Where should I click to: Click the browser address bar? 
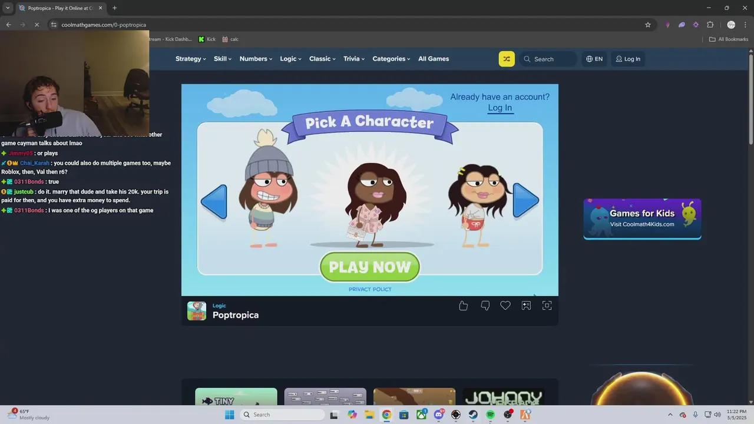[x=348, y=25]
